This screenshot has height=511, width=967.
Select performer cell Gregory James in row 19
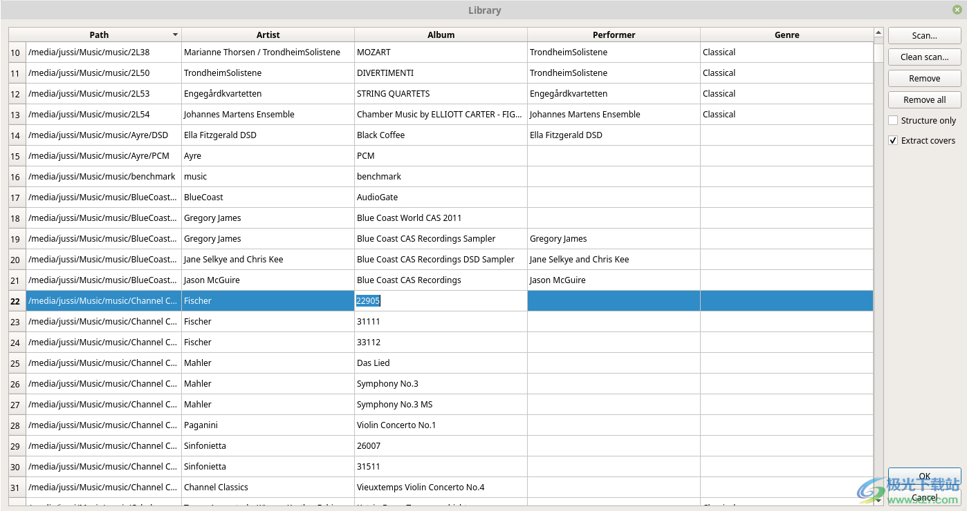click(614, 239)
